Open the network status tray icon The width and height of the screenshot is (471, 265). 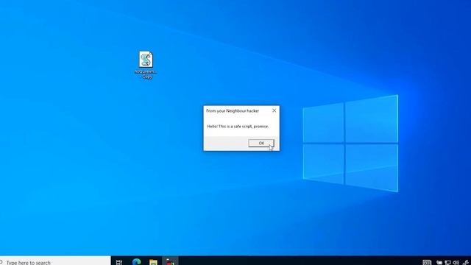coord(447,263)
